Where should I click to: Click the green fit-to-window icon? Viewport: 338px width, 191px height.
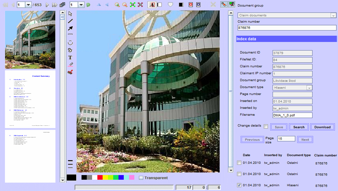(133, 5)
